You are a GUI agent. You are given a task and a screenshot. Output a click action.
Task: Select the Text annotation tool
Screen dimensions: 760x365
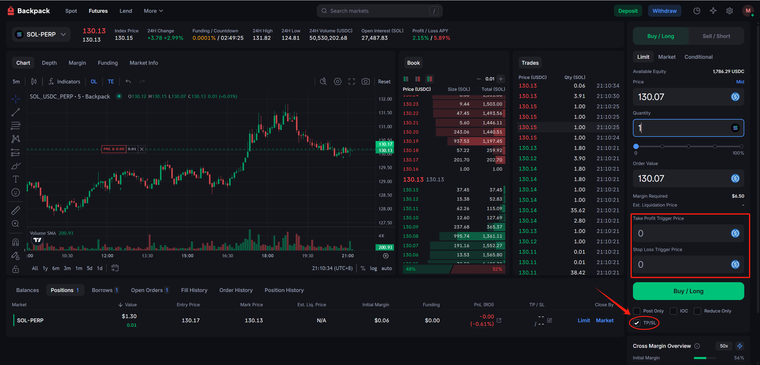[x=15, y=179]
